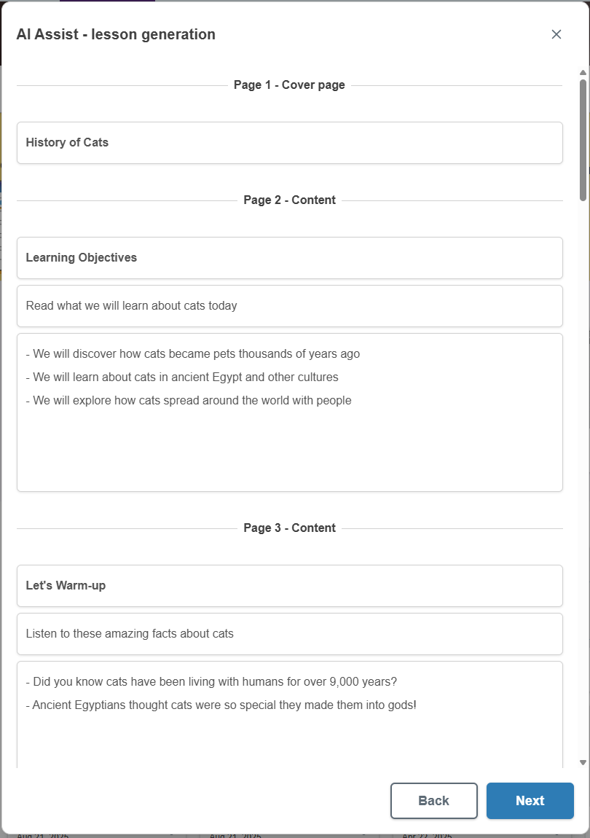Click the History of Cats title field
This screenshot has width=590, height=838.
pyautogui.click(x=289, y=143)
